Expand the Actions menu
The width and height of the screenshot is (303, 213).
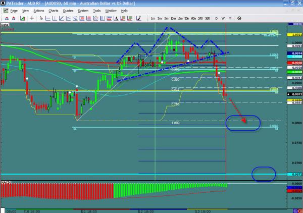point(38,10)
